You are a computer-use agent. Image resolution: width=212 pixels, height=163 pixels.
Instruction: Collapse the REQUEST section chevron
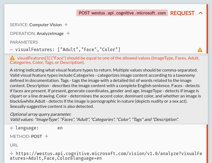point(201,13)
